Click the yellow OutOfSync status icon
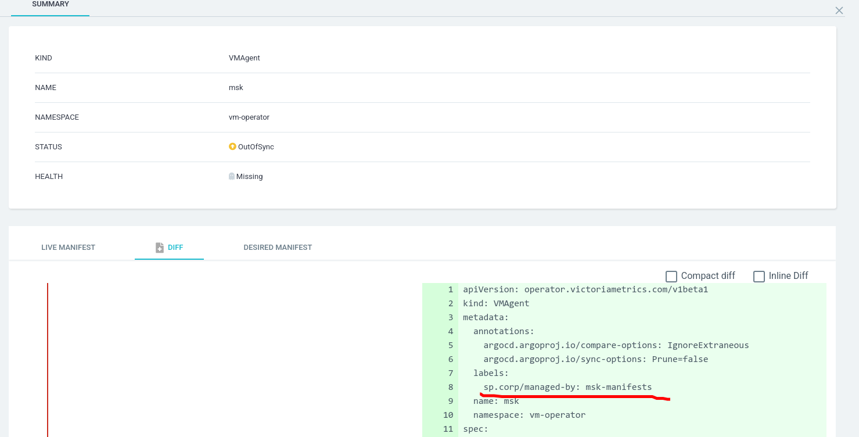 coord(232,146)
